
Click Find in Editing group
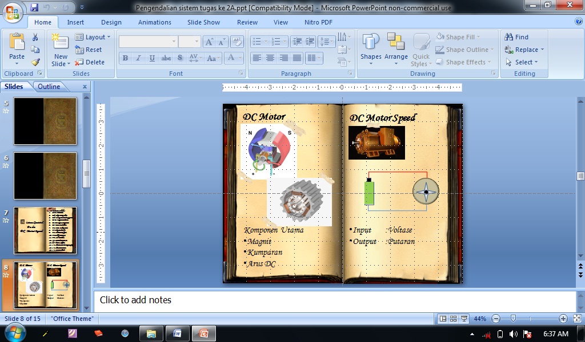516,37
